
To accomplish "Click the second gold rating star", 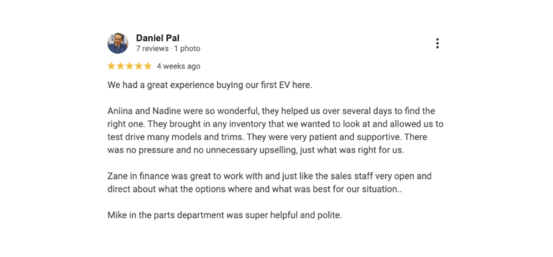I will click(120, 66).
